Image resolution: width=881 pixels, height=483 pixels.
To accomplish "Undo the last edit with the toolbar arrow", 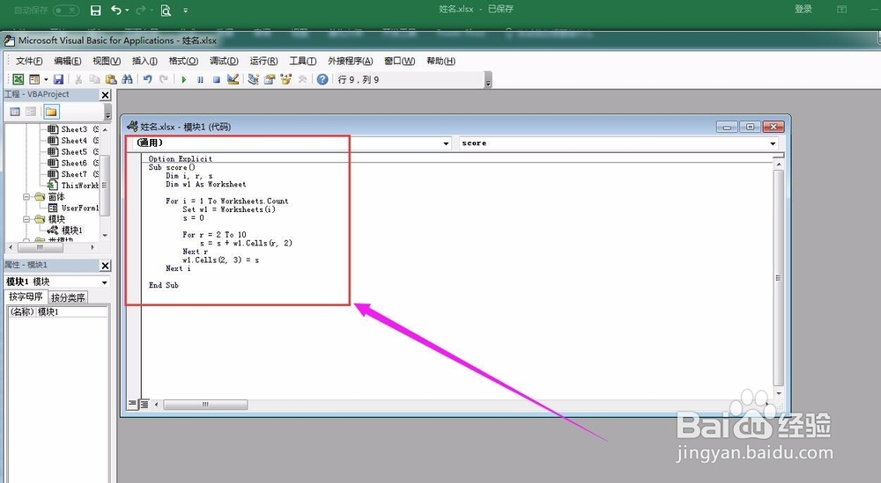I will point(147,80).
